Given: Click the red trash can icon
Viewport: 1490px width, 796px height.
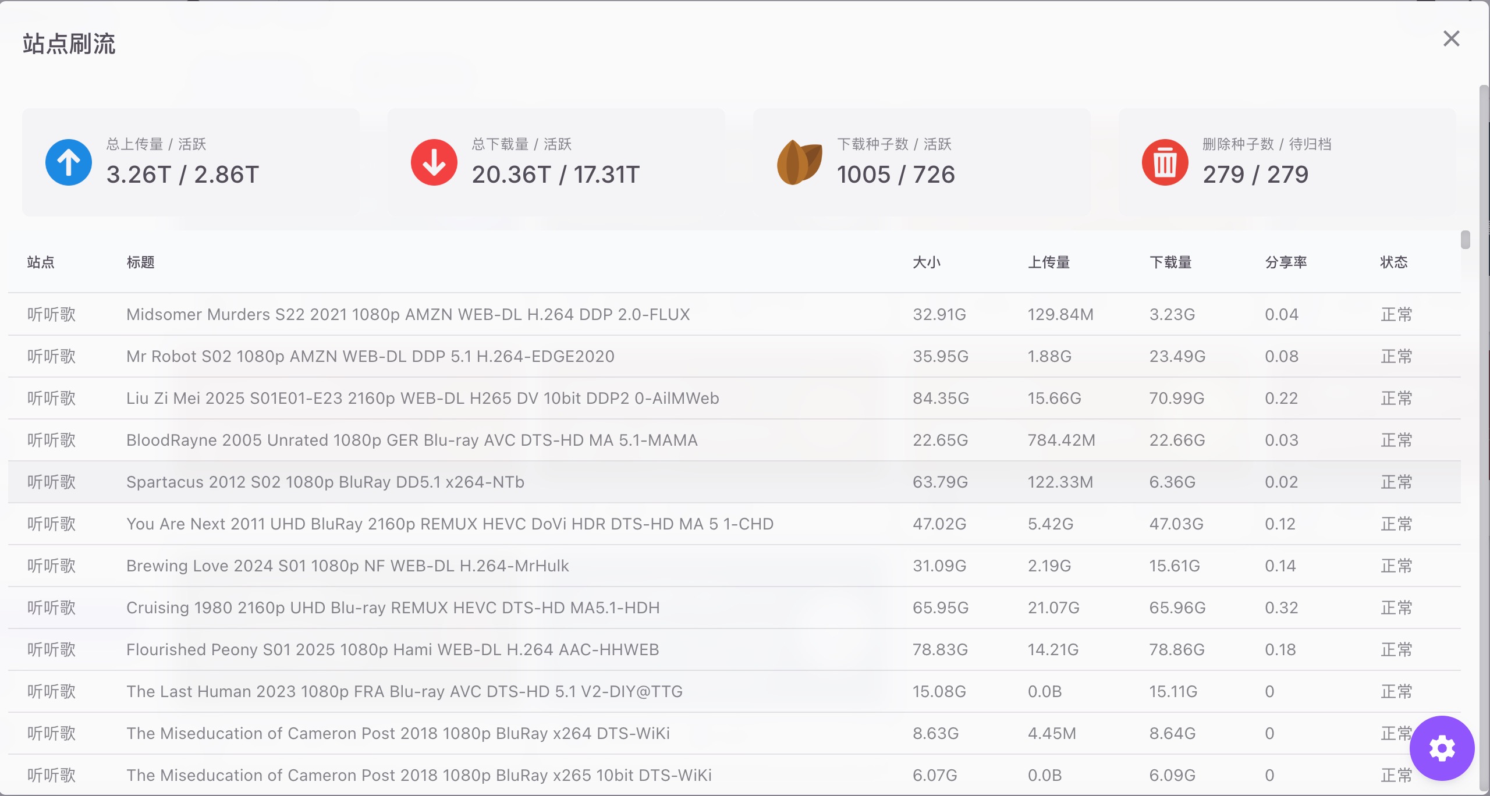Looking at the screenshot, I should [1165, 162].
